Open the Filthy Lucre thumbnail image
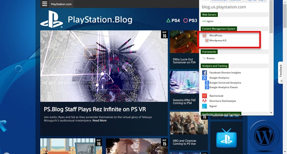287x154 pixels. (184, 42)
